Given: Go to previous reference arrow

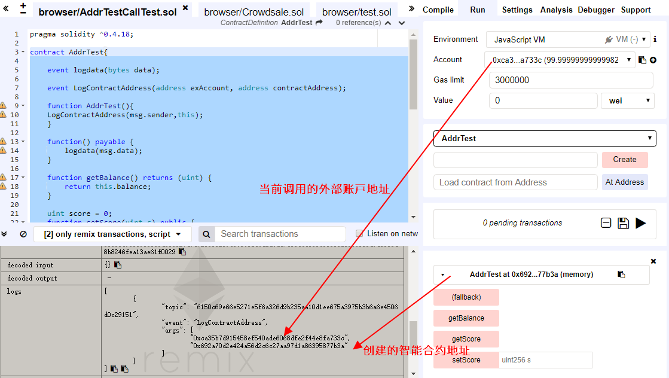Looking at the screenshot, I should tap(388, 23).
